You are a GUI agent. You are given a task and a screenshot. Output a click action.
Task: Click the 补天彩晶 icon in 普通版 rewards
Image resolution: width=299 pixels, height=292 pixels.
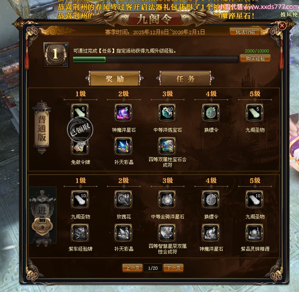pos(123,146)
